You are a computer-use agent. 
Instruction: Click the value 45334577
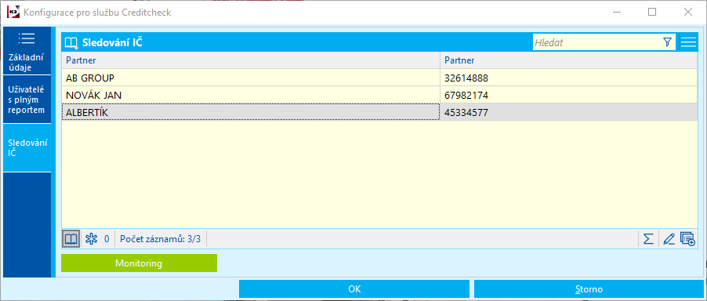coord(466,113)
